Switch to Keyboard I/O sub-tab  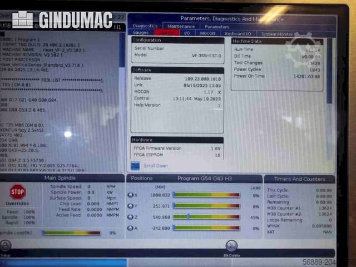(x=238, y=33)
